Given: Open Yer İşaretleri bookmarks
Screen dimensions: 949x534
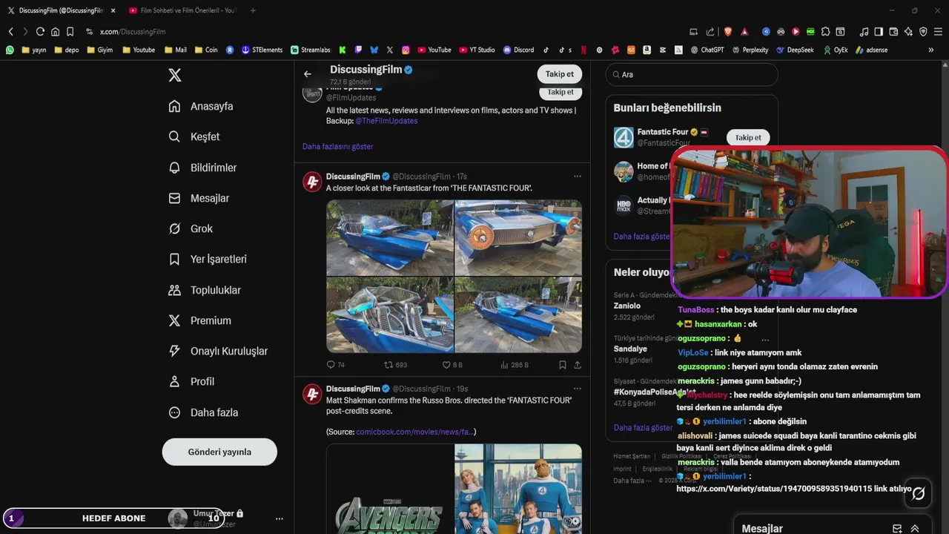Looking at the screenshot, I should click(x=208, y=259).
